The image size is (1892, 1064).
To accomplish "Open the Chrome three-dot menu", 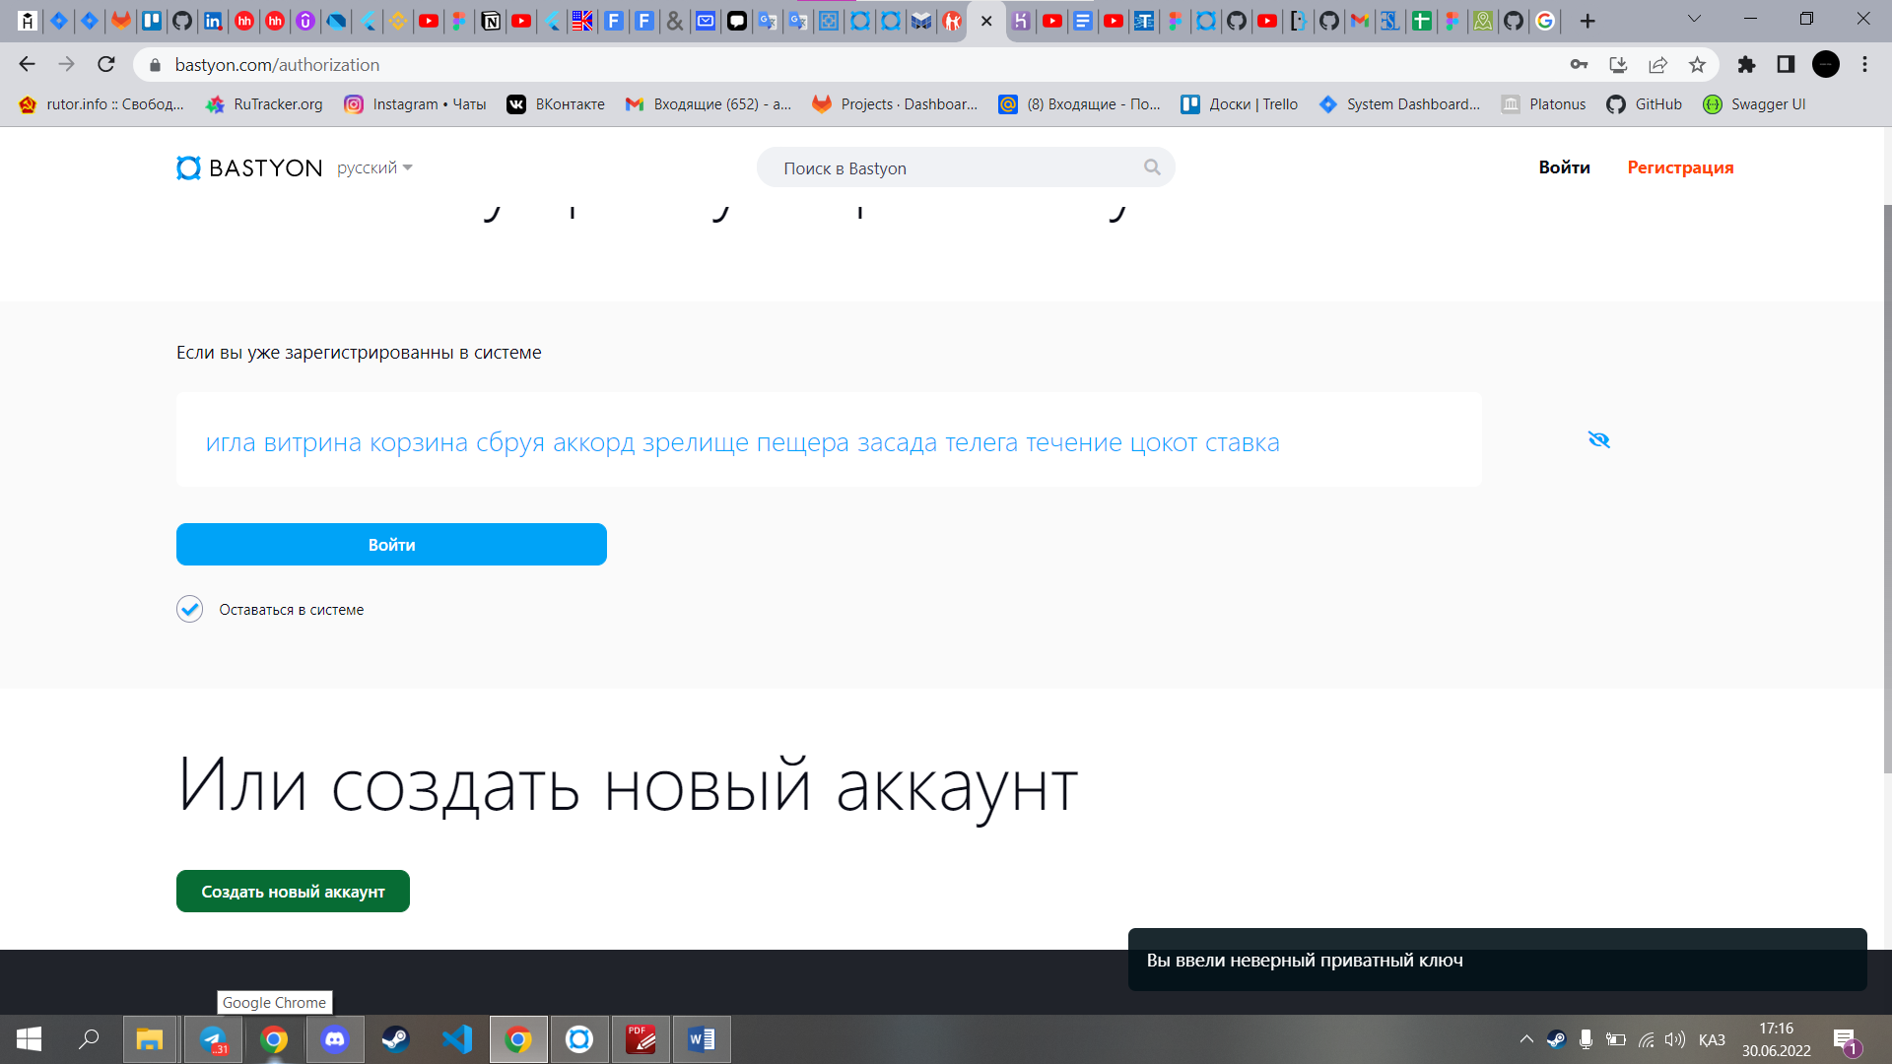I will click(1864, 64).
